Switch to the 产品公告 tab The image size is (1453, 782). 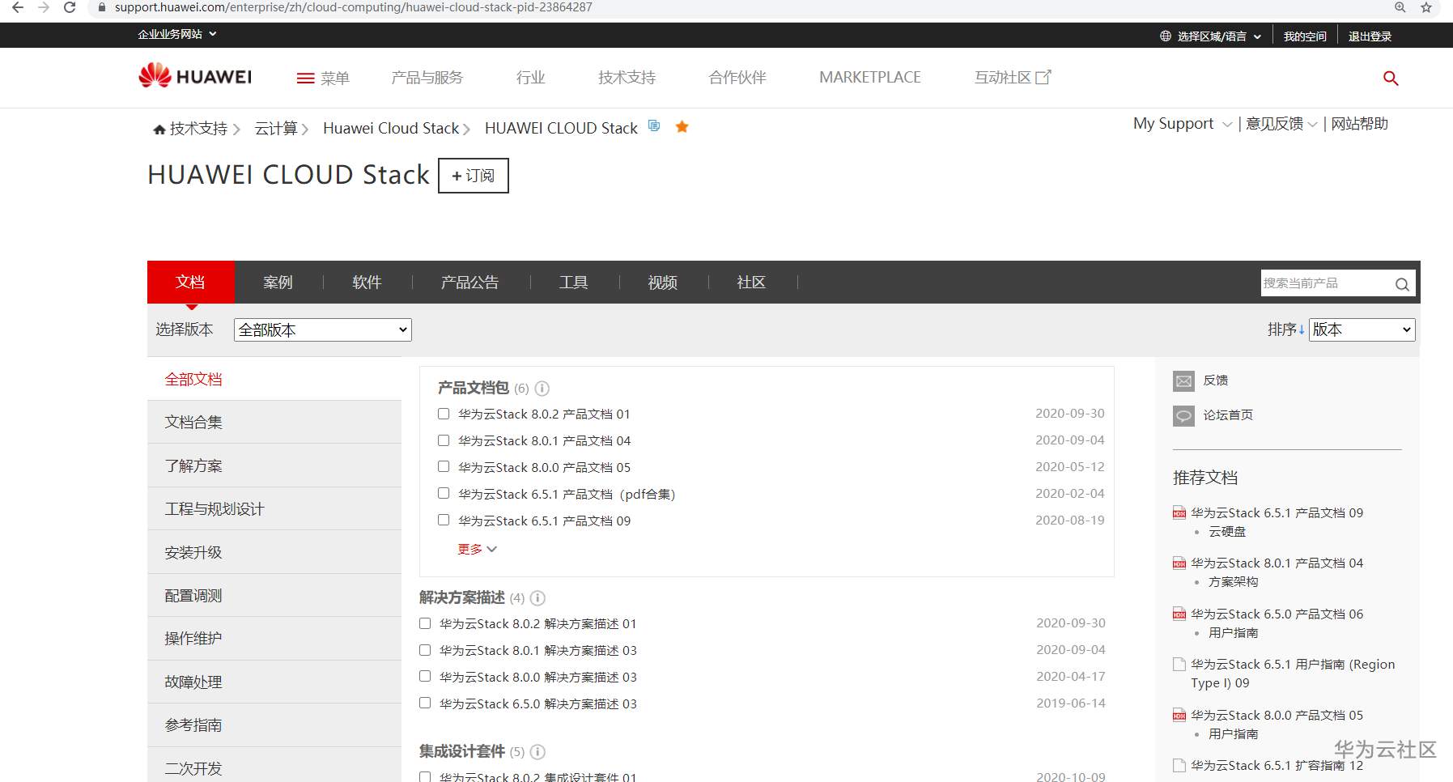click(469, 283)
